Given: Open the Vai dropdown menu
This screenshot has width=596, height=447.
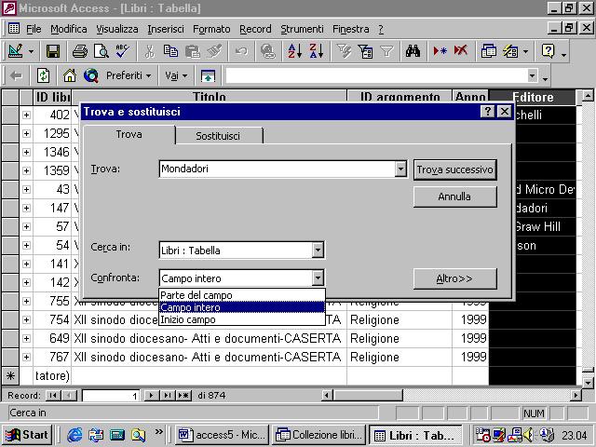Looking at the screenshot, I should point(176,75).
